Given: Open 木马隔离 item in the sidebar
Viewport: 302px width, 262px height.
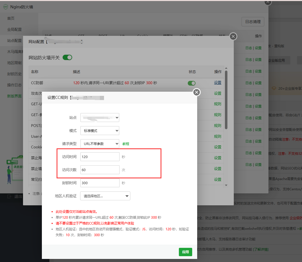Looking at the screenshot, I should pyautogui.click(x=15, y=52).
